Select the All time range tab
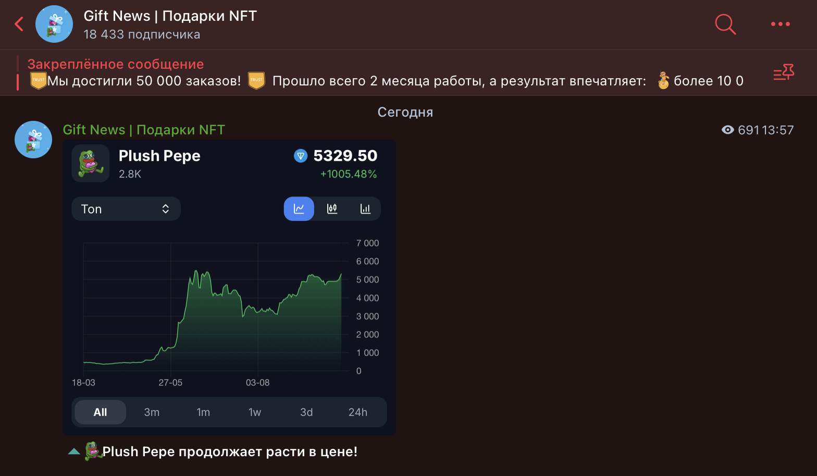This screenshot has height=476, width=817. pyautogui.click(x=100, y=412)
